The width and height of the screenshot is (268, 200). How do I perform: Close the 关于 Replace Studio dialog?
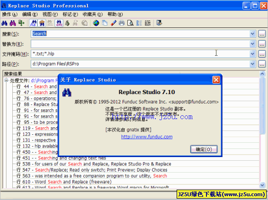pyautogui.click(x=216, y=80)
